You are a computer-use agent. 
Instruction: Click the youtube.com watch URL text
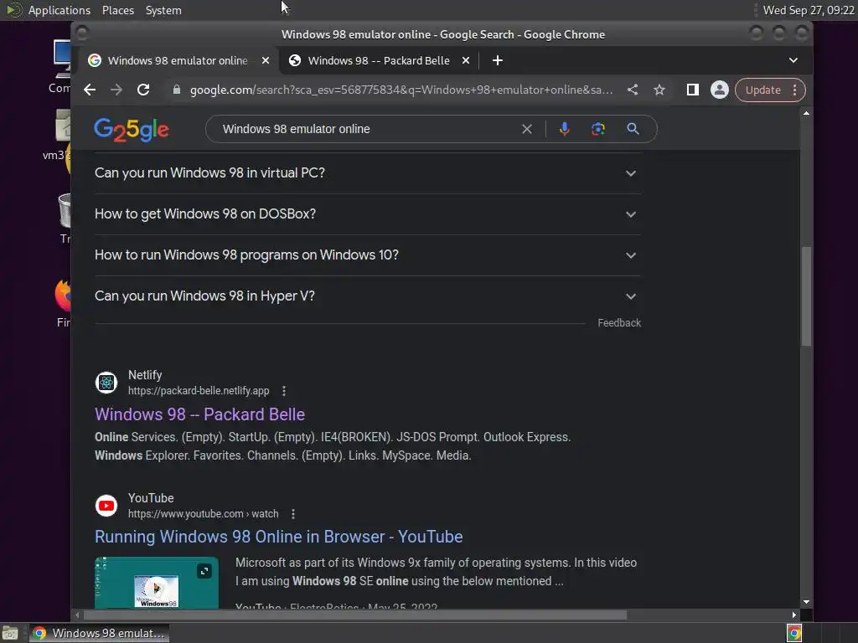pyautogui.click(x=203, y=514)
